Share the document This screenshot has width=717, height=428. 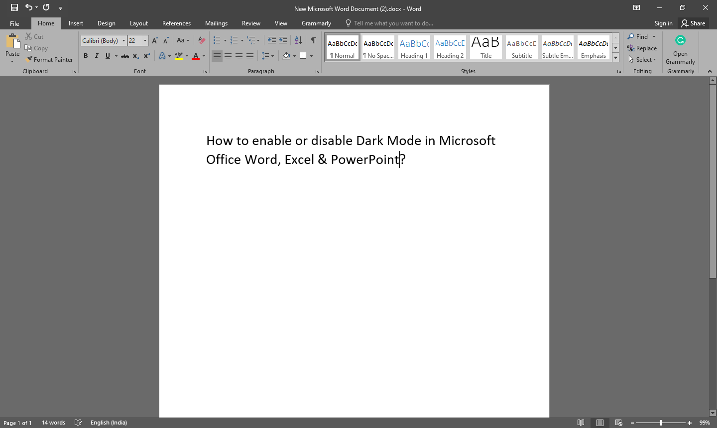click(693, 23)
